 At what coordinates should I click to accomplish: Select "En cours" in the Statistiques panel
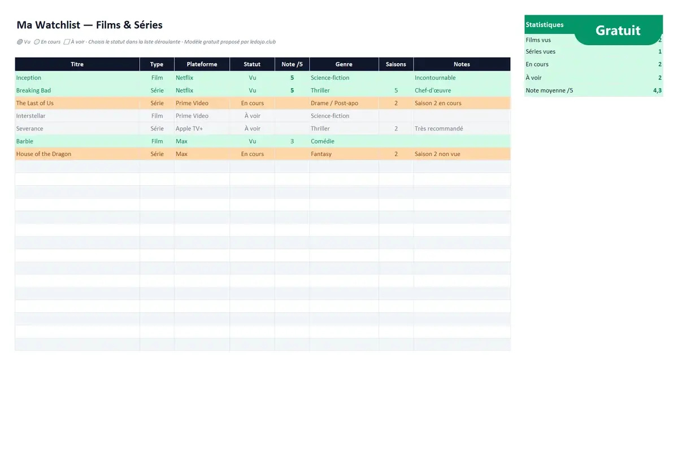click(x=537, y=64)
